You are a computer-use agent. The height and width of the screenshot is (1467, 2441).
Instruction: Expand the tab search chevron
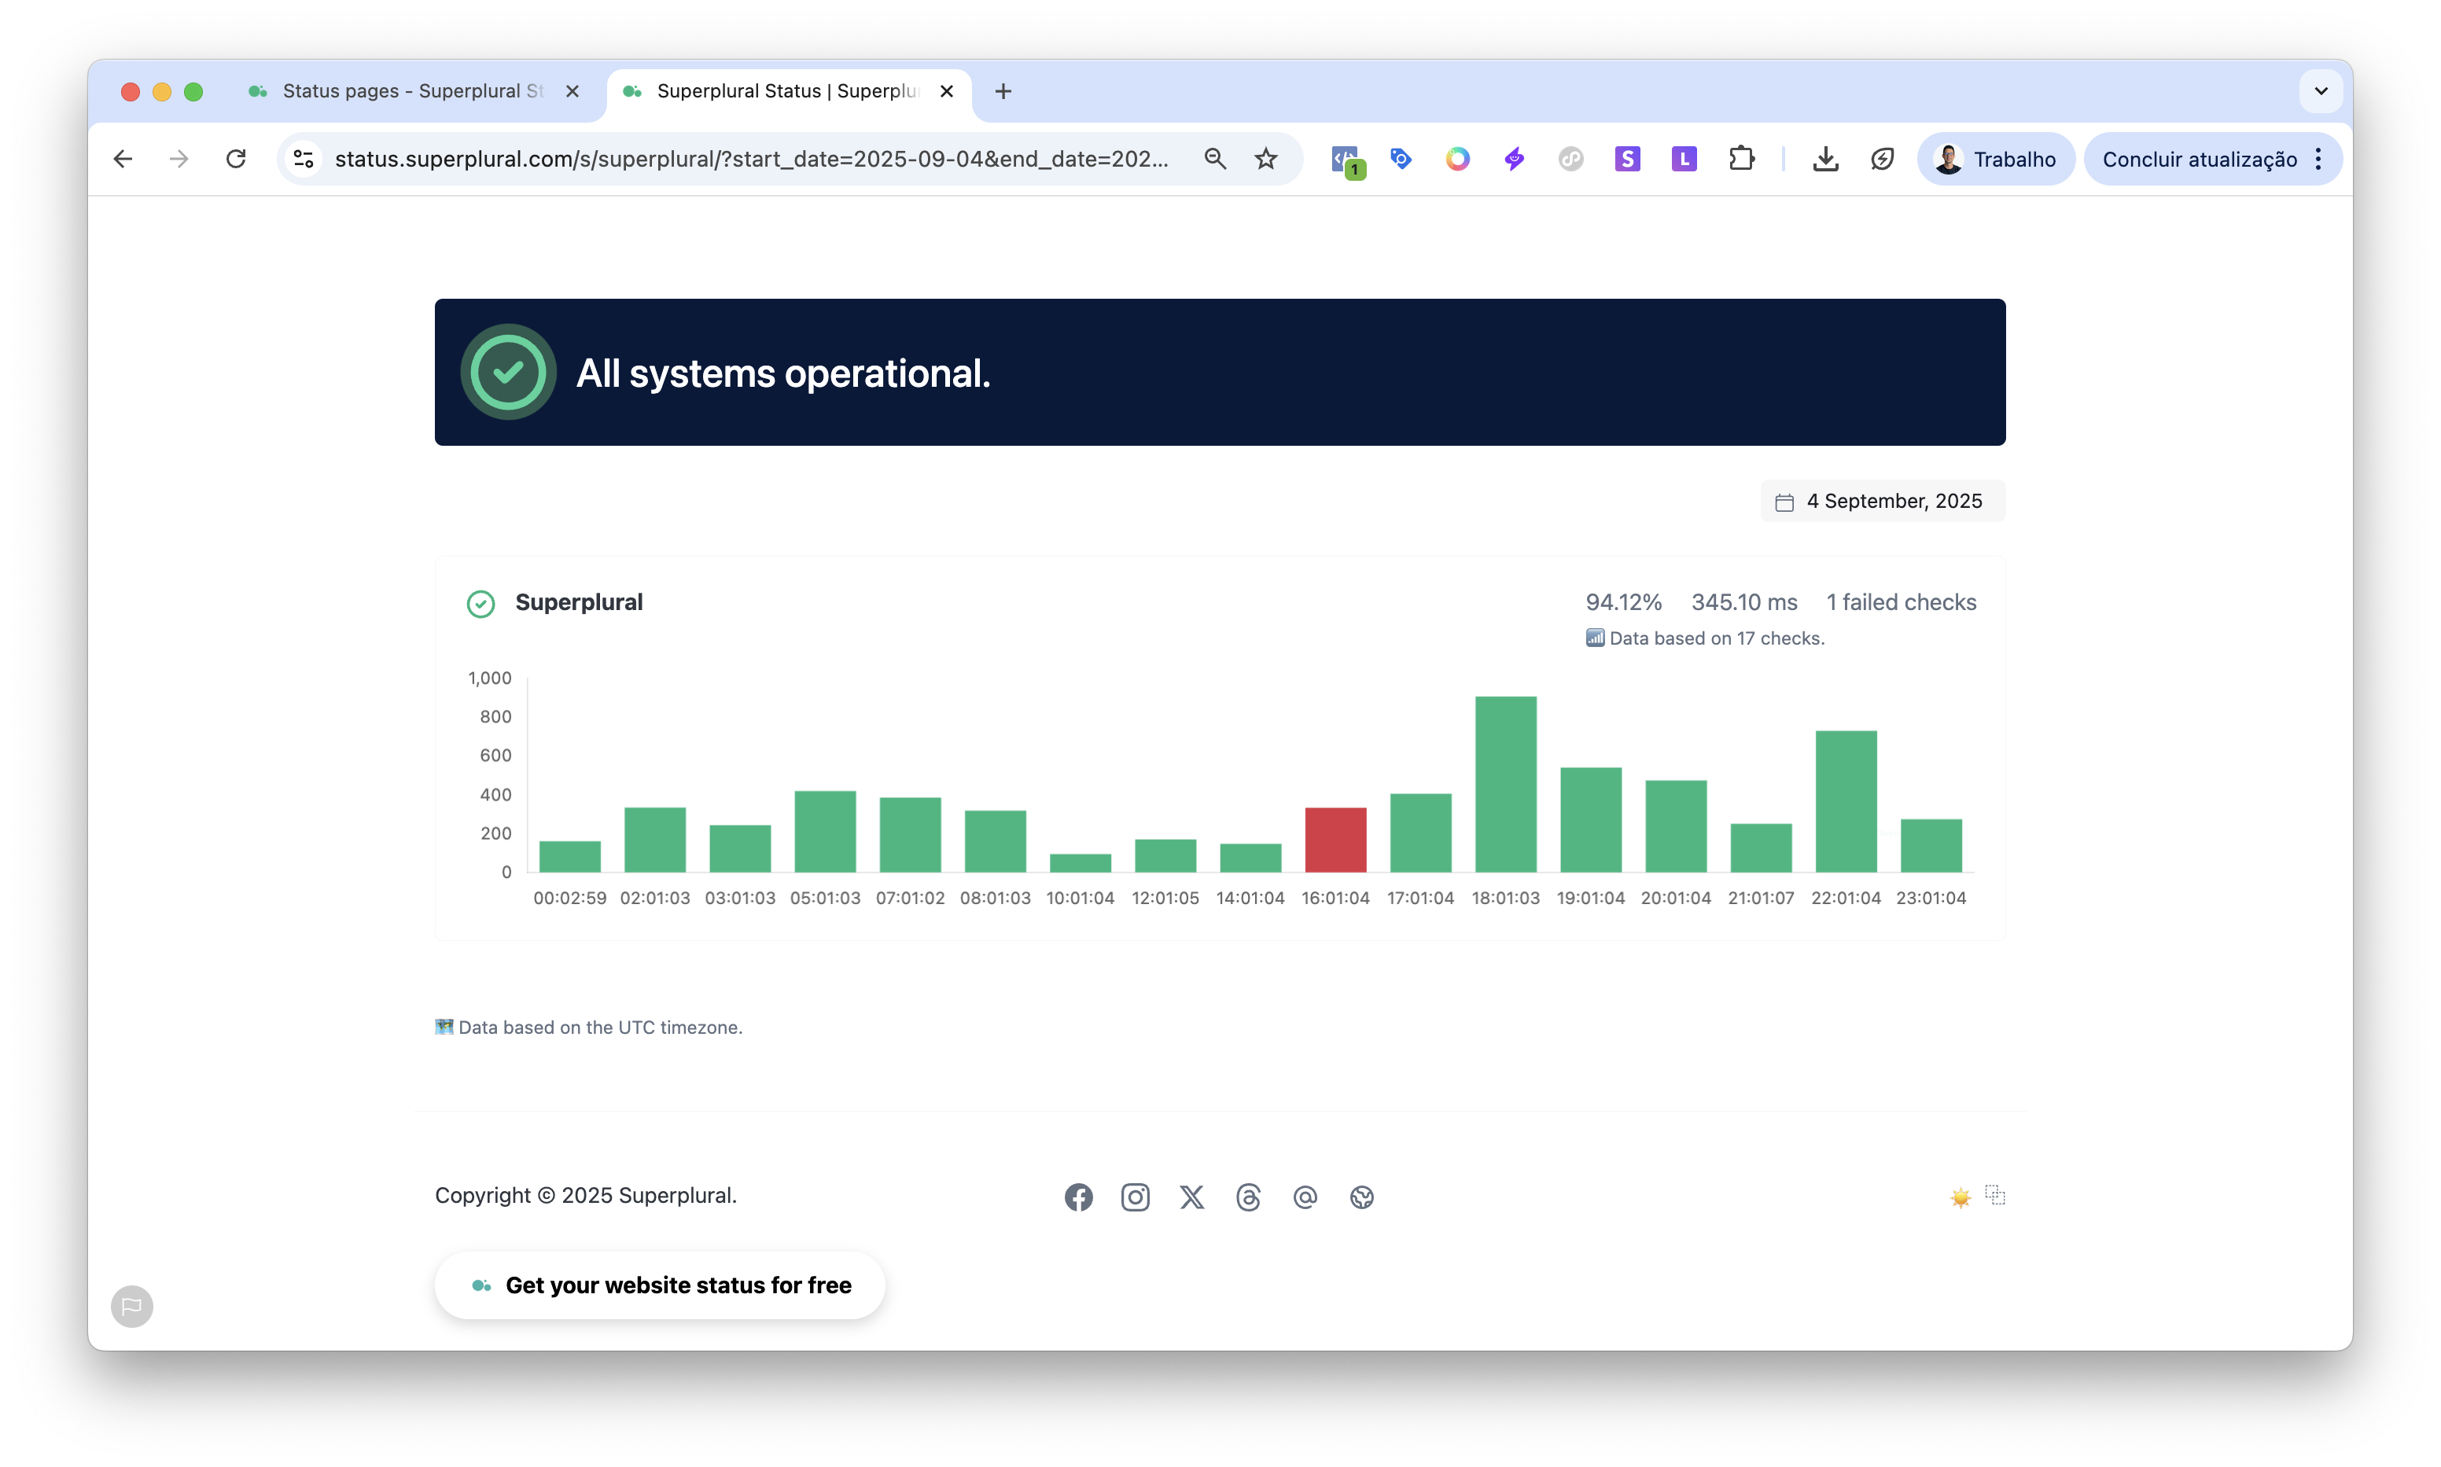pyautogui.click(x=2321, y=91)
